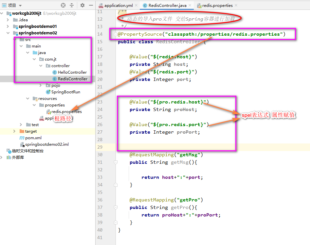Click the locate-in-project crosshair icon
The width and height of the screenshot is (310, 245).
[x=63, y=5]
